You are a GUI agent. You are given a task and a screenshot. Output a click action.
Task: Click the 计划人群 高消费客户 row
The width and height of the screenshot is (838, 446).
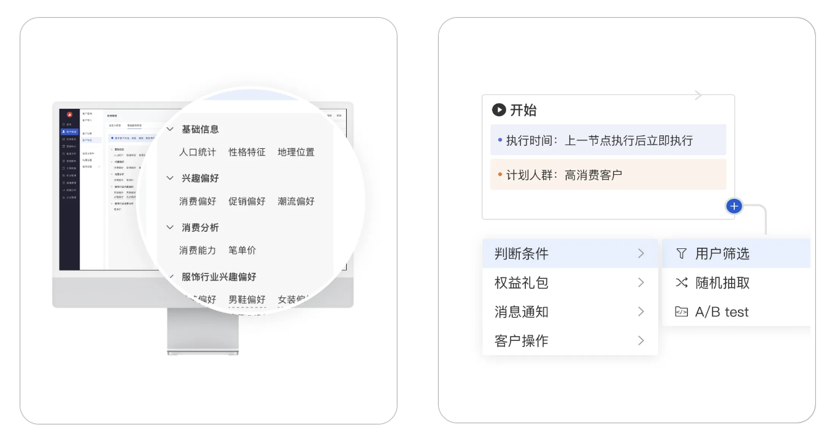608,175
